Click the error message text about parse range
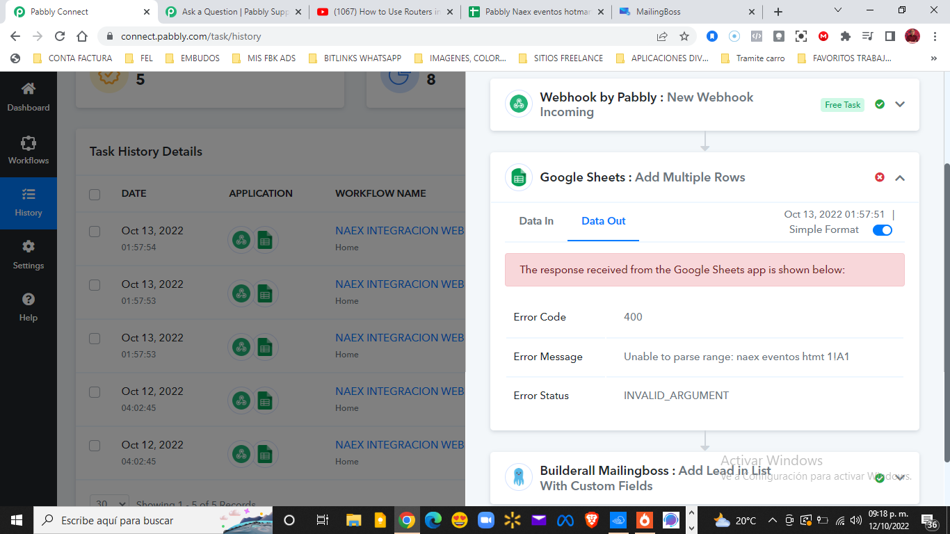 [x=736, y=357]
